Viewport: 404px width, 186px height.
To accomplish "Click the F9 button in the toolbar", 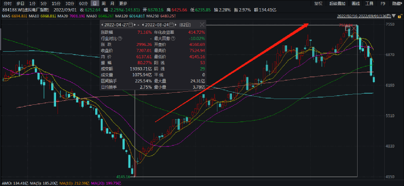I will click(383, 3).
